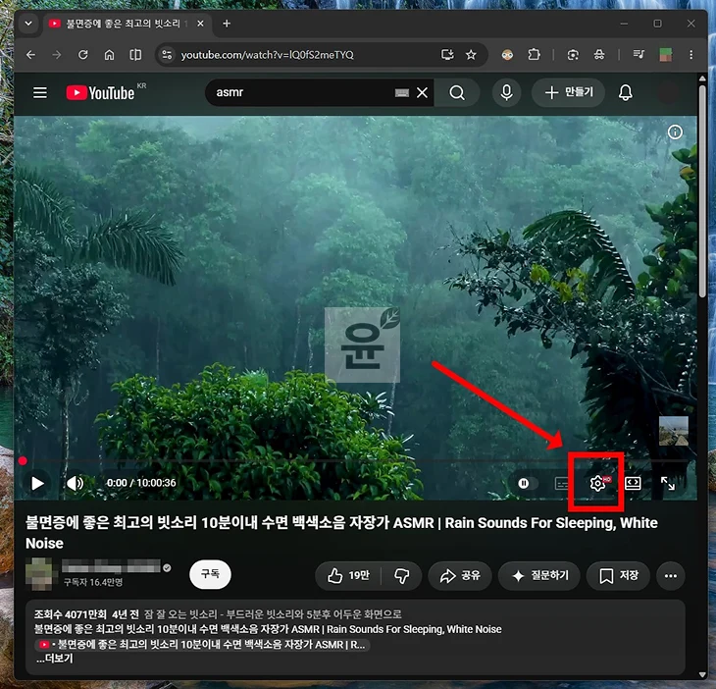Screen dimensions: 716x689
Task: Save video with 저장 button
Action: 618,576
